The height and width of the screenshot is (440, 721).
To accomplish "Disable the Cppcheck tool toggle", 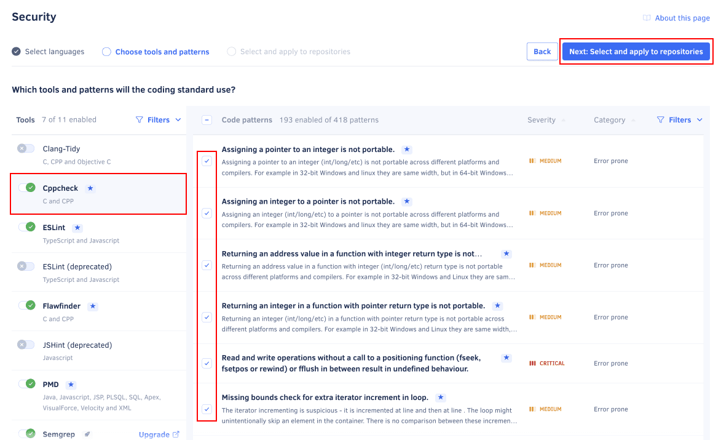I will (28, 188).
